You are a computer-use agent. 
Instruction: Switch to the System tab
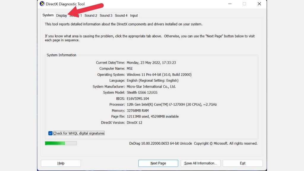(48, 15)
